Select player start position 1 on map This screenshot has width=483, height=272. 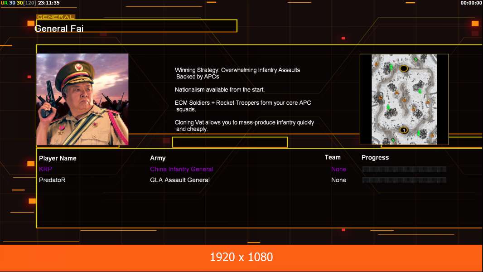pos(404,130)
